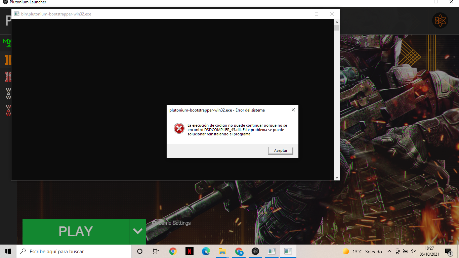Viewport: 459px width, 258px height.
Task: Open Cortana circle on taskbar
Action: pos(140,251)
